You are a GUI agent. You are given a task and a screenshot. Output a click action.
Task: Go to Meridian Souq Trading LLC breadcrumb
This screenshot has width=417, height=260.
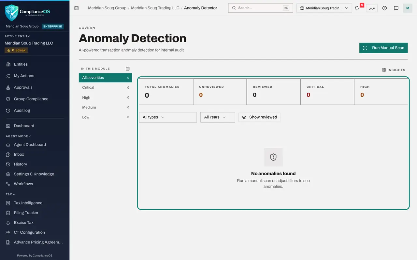pos(155,8)
